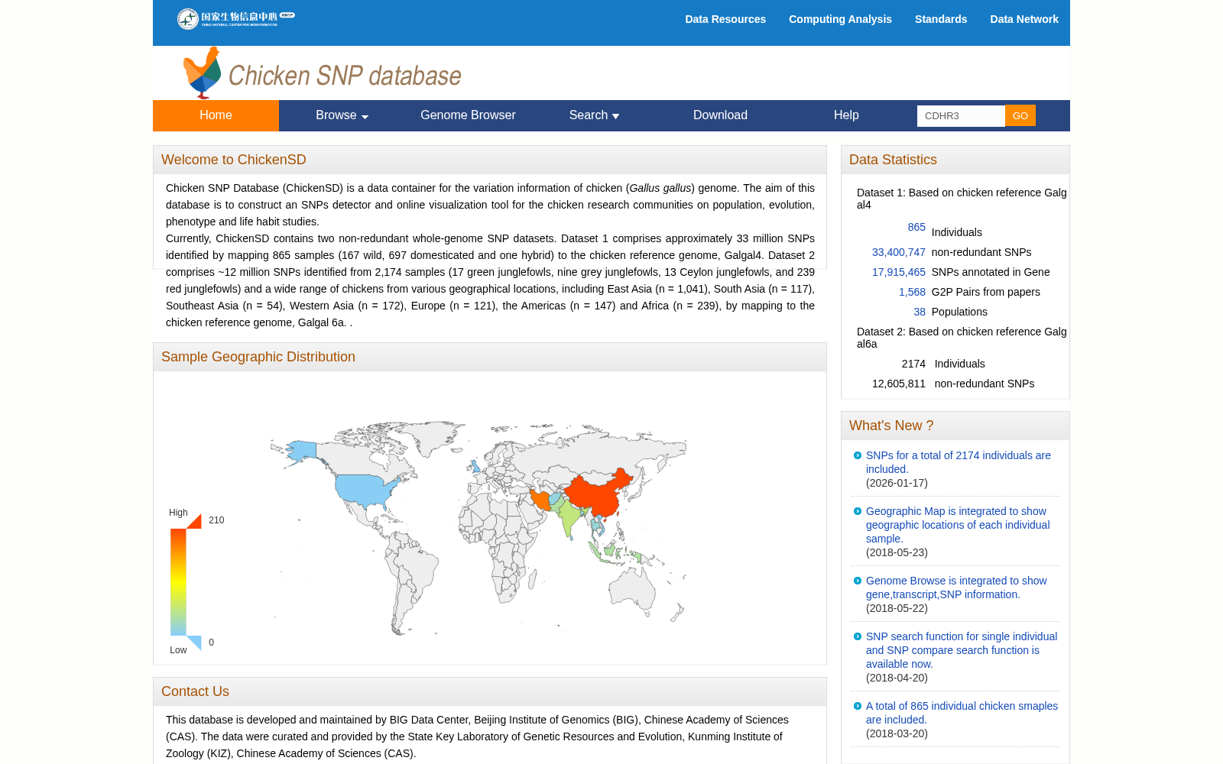Open the 17,915,465 annotated SNPs link

coord(899,272)
